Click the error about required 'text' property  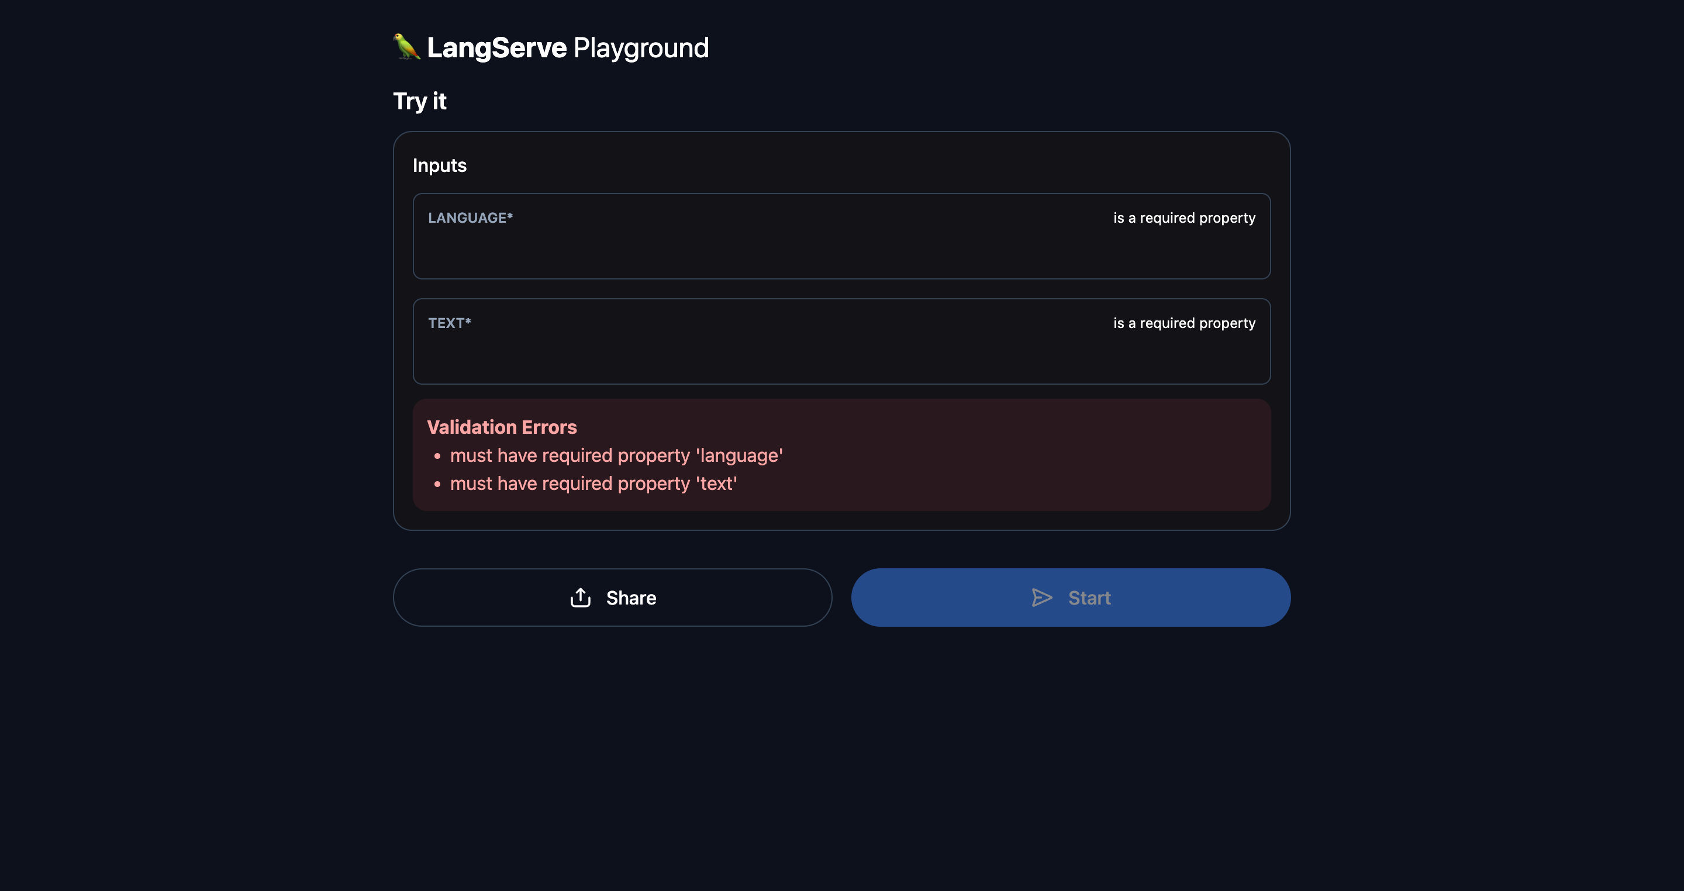pos(593,484)
